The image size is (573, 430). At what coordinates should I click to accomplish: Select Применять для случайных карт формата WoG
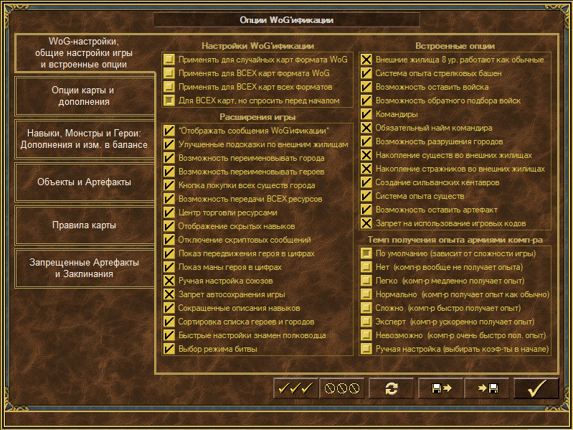coord(169,60)
